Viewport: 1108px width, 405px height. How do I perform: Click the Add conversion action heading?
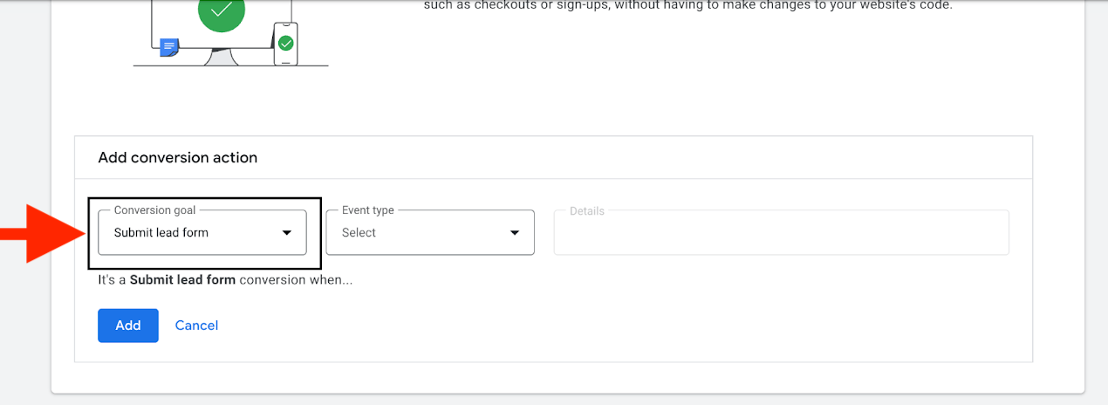point(177,158)
